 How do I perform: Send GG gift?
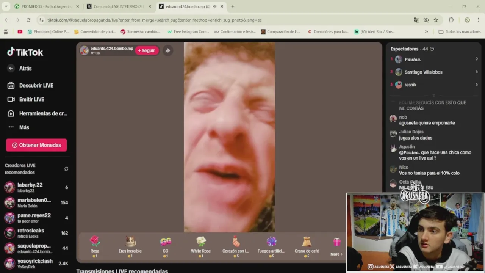166,246
